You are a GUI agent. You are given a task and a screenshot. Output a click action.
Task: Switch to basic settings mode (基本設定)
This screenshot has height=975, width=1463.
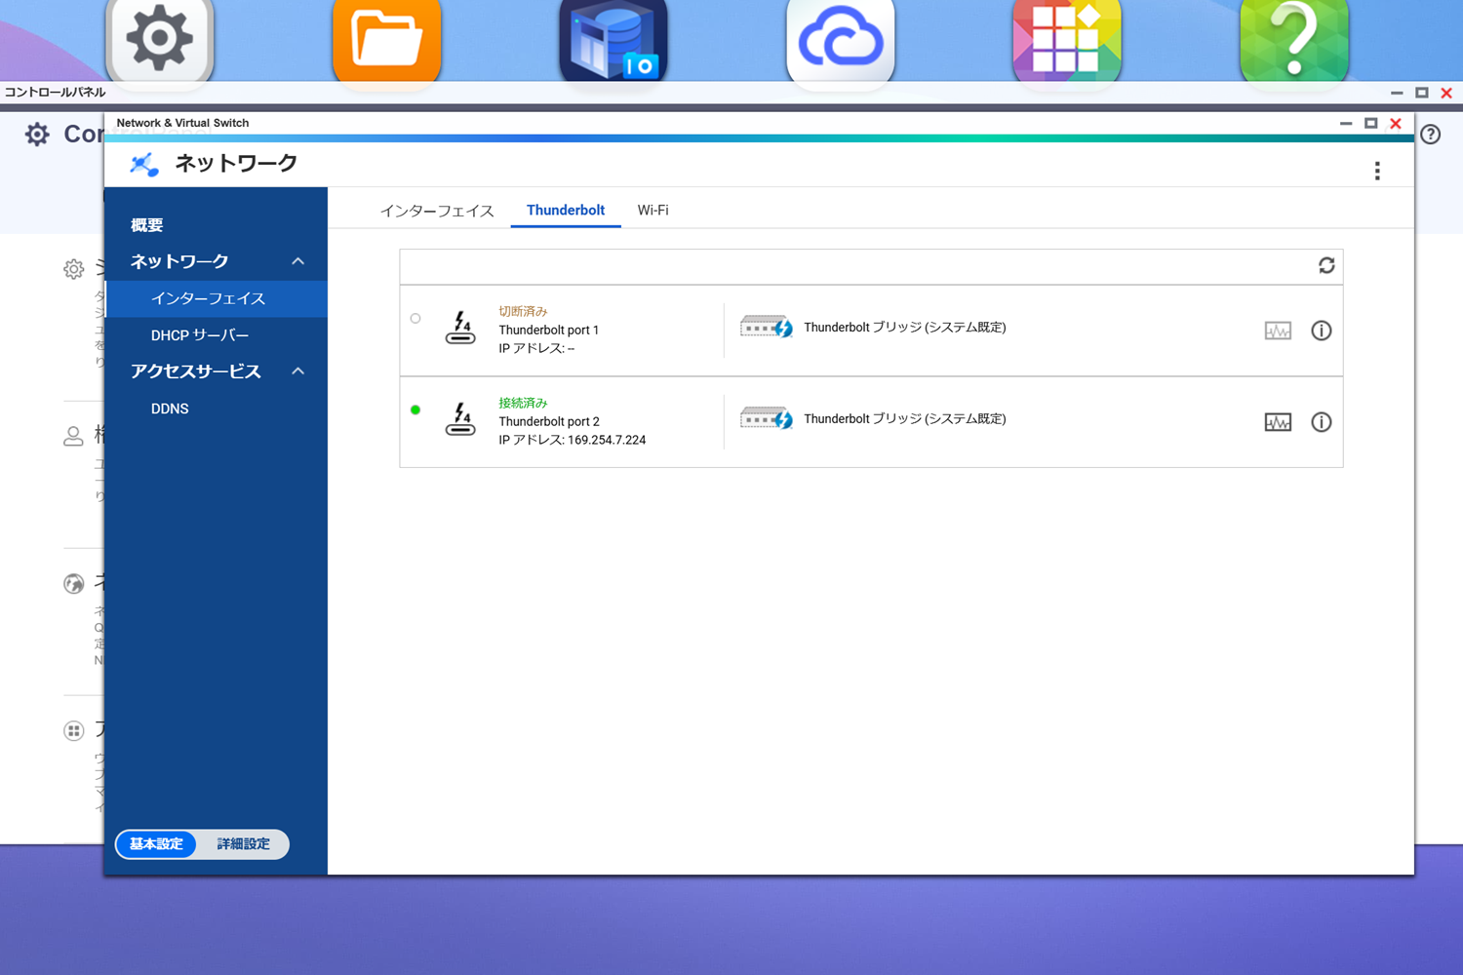pyautogui.click(x=156, y=844)
